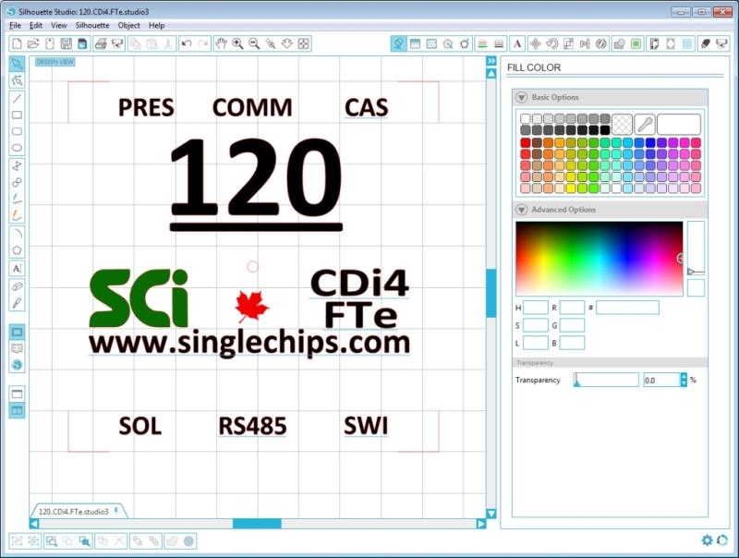Open the Text Style panel
Viewport: 739px width, 558px height.
click(x=518, y=43)
